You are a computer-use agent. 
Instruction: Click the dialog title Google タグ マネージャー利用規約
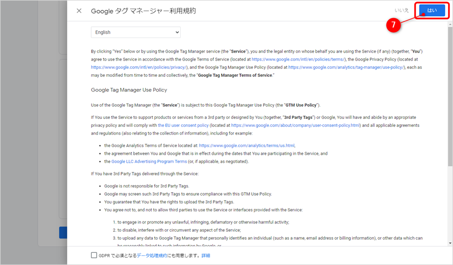(143, 11)
